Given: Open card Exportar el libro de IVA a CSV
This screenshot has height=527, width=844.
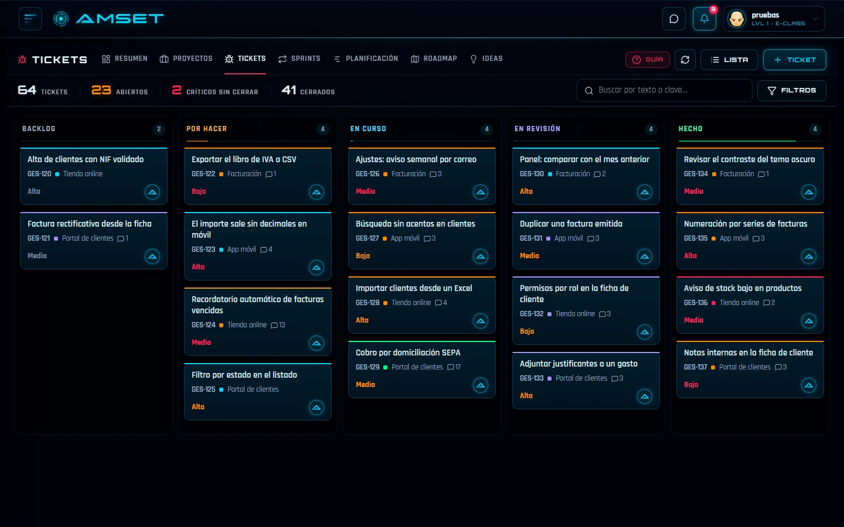Looking at the screenshot, I should coord(258,176).
